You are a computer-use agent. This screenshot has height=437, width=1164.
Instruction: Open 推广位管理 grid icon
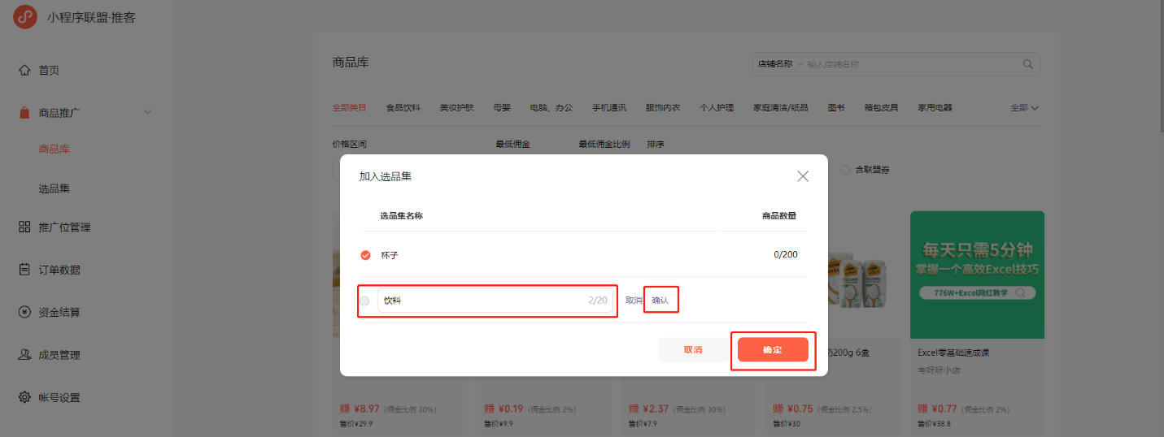click(x=24, y=227)
